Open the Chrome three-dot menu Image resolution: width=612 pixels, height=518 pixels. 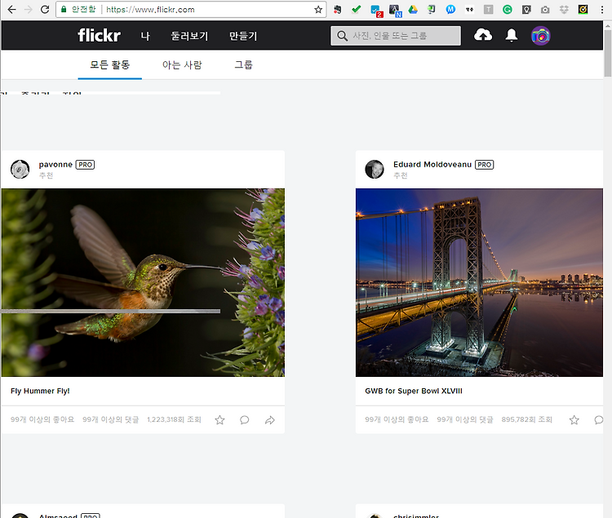[x=602, y=10]
